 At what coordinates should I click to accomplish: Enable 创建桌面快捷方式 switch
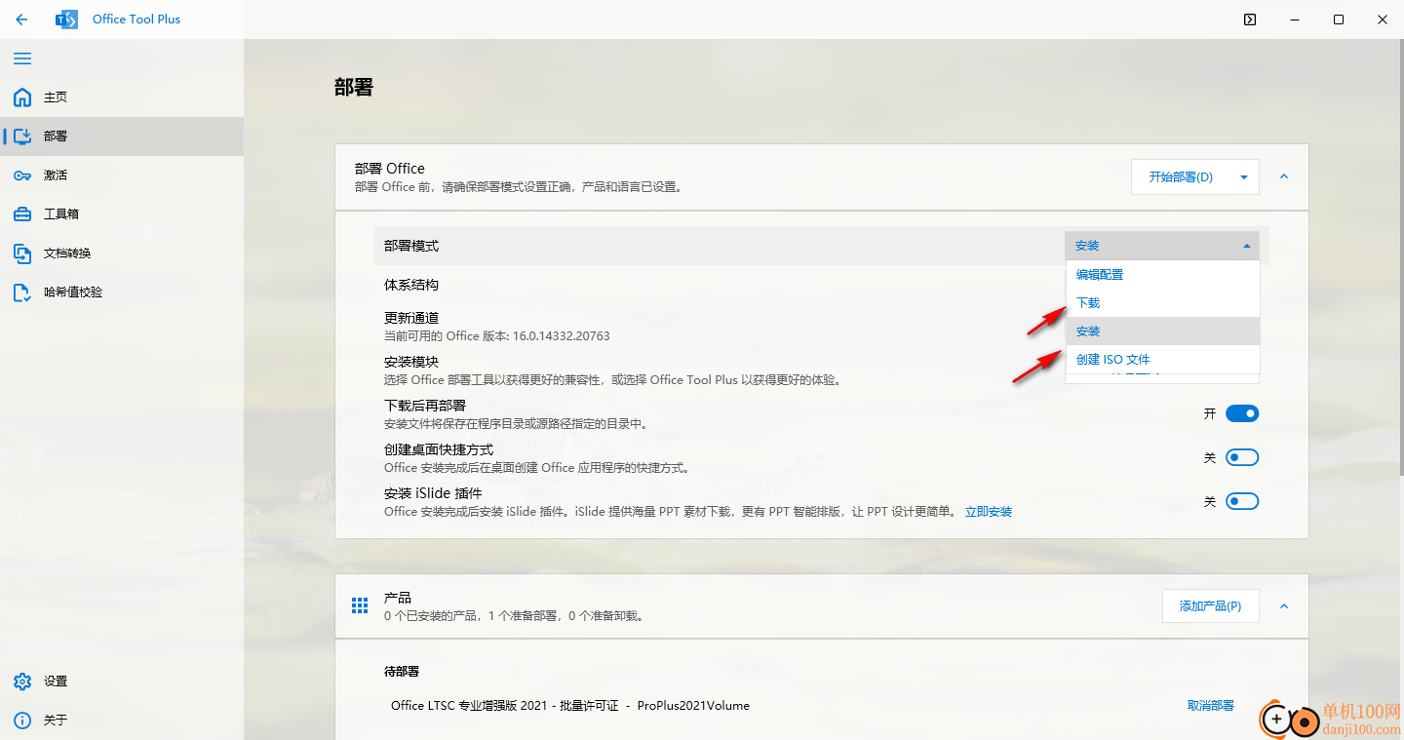(x=1242, y=457)
